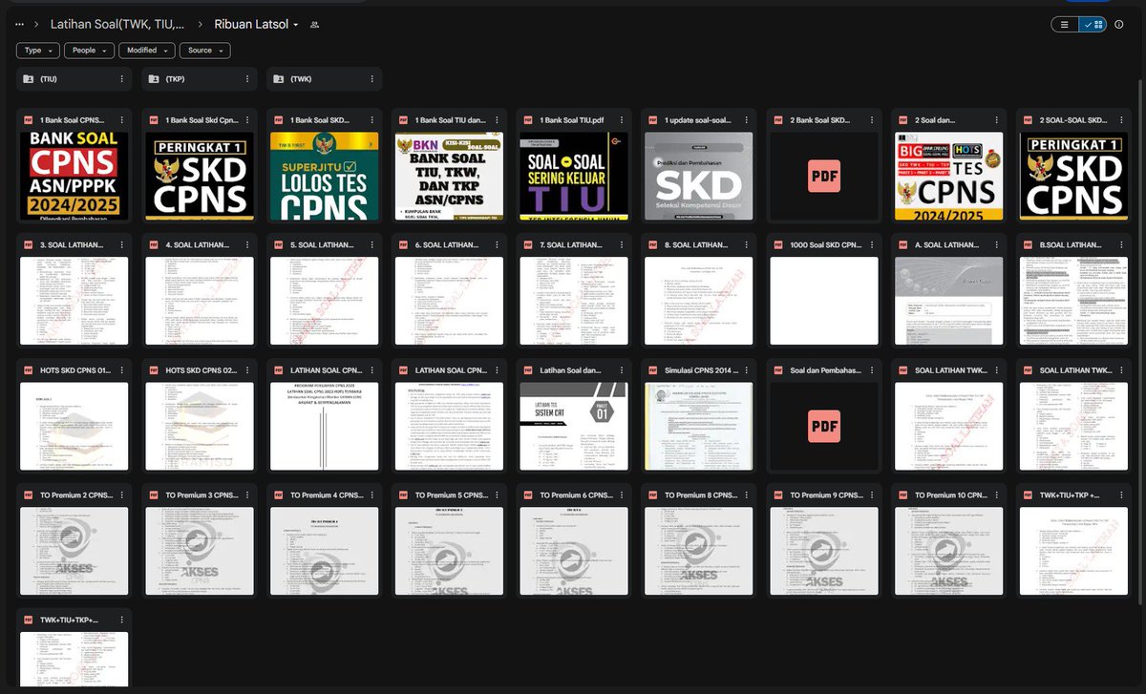The height and width of the screenshot is (694, 1146).
Task: Open the view details info icon
Action: click(1119, 25)
